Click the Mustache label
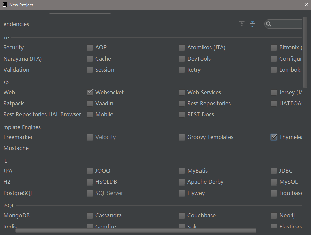 16,148
